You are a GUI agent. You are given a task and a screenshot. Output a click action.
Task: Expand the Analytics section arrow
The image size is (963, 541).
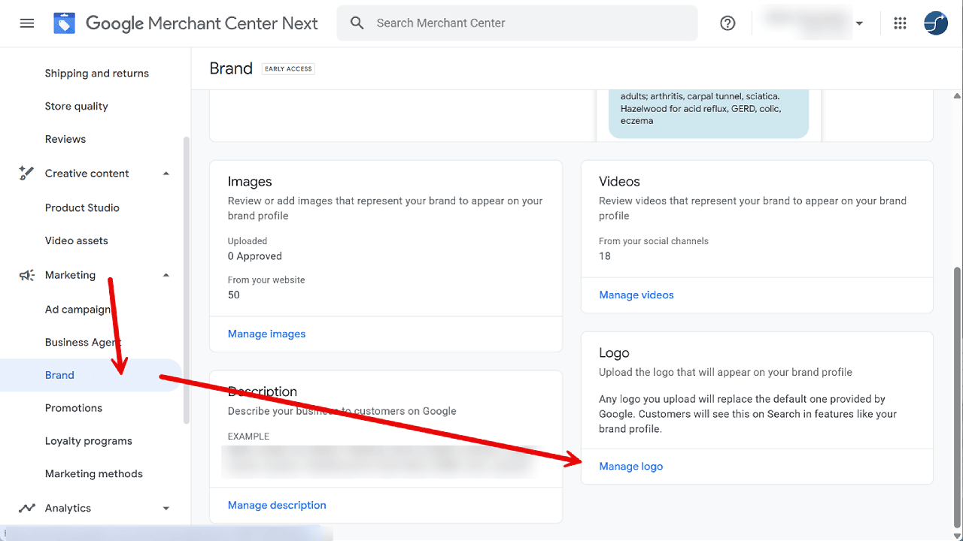(166, 509)
